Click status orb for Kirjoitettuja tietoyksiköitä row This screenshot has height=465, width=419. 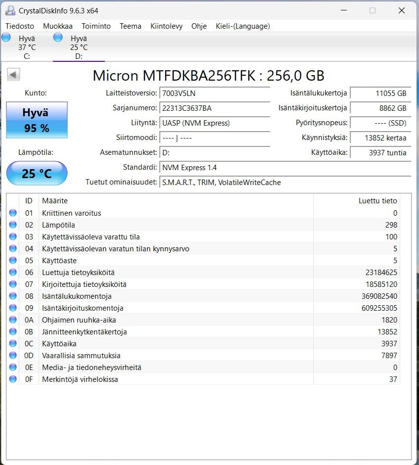click(13, 284)
